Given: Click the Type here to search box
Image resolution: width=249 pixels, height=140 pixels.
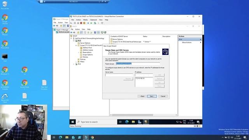Looking at the screenshot, I should pyautogui.click(x=96, y=122).
